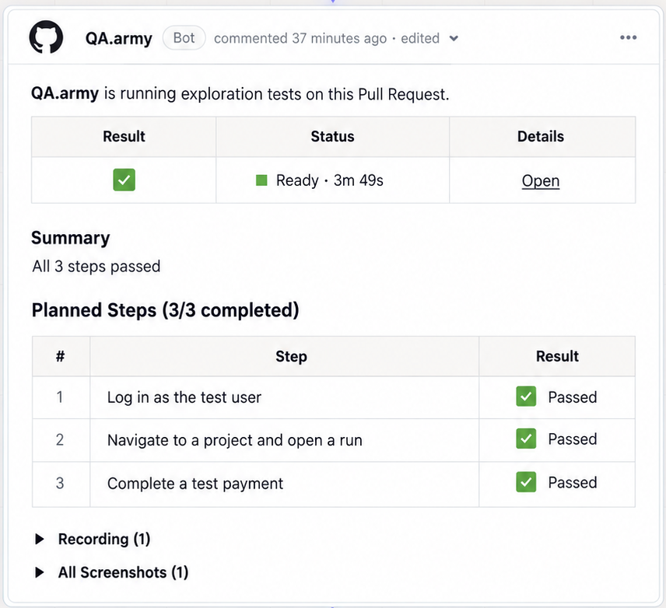
Task: Click the Result header in the steps table
Action: [x=557, y=356]
